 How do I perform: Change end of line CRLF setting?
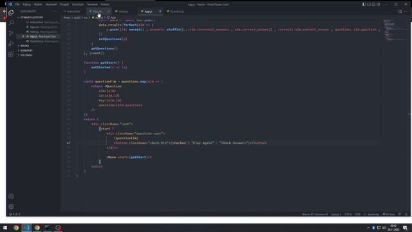(x=358, y=215)
